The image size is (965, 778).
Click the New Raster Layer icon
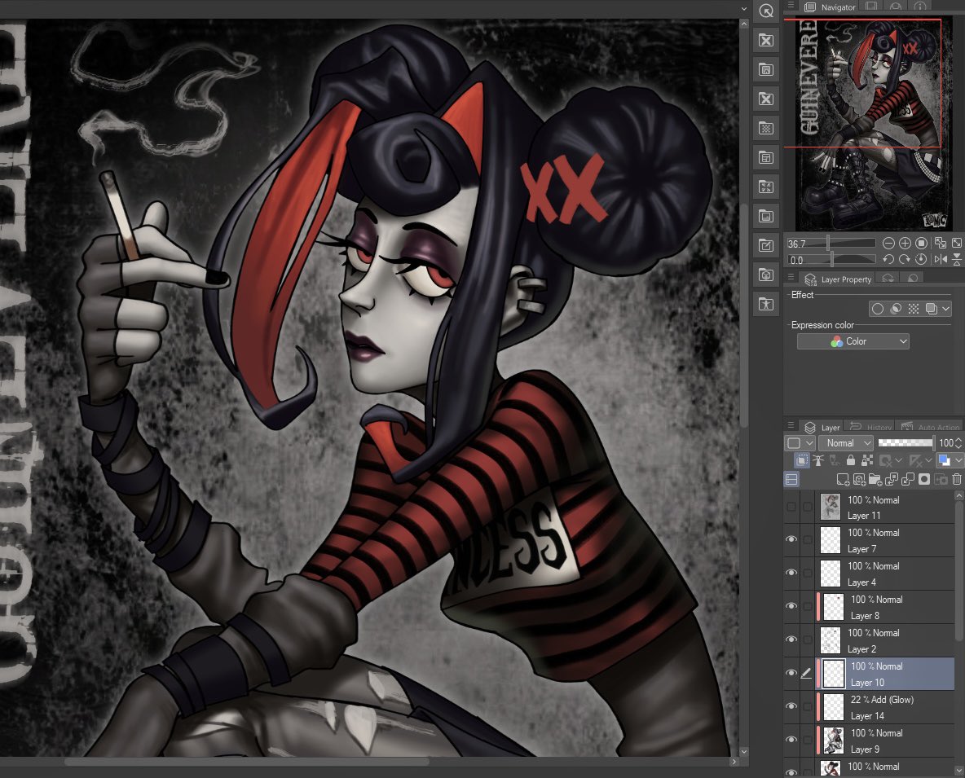click(843, 479)
